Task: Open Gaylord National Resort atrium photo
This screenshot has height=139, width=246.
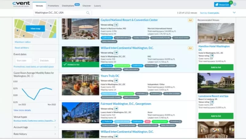Action: (81, 29)
